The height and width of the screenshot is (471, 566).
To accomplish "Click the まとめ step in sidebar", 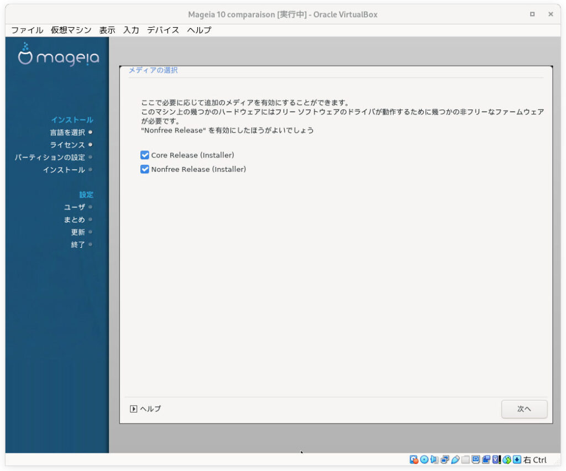I will [x=75, y=219].
